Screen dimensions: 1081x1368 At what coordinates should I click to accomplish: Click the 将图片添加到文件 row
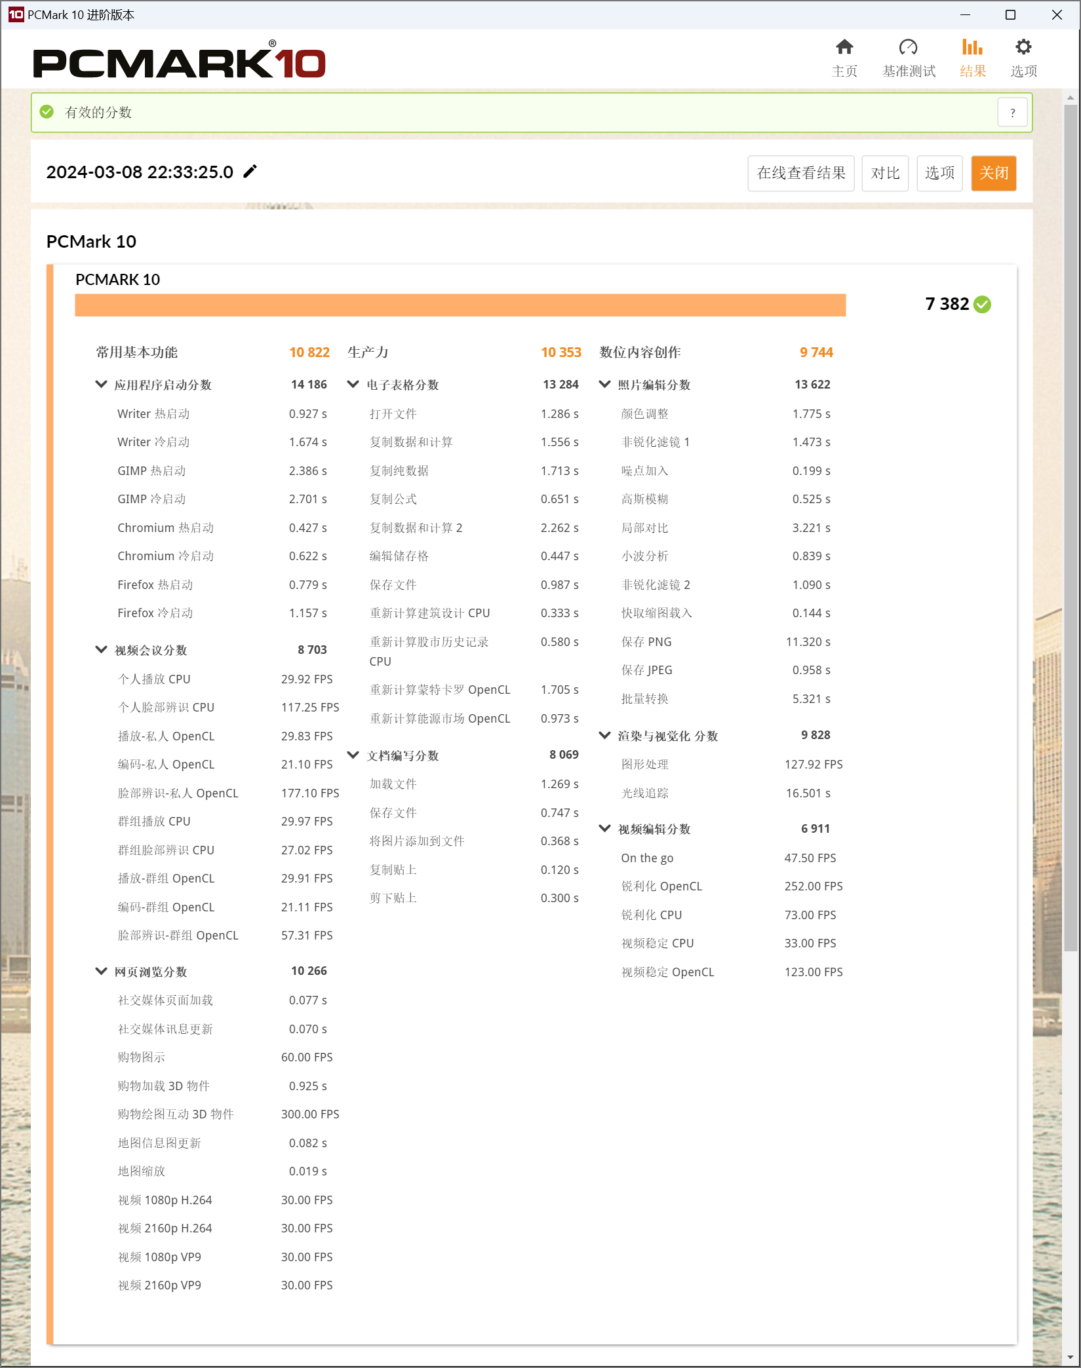click(x=474, y=841)
